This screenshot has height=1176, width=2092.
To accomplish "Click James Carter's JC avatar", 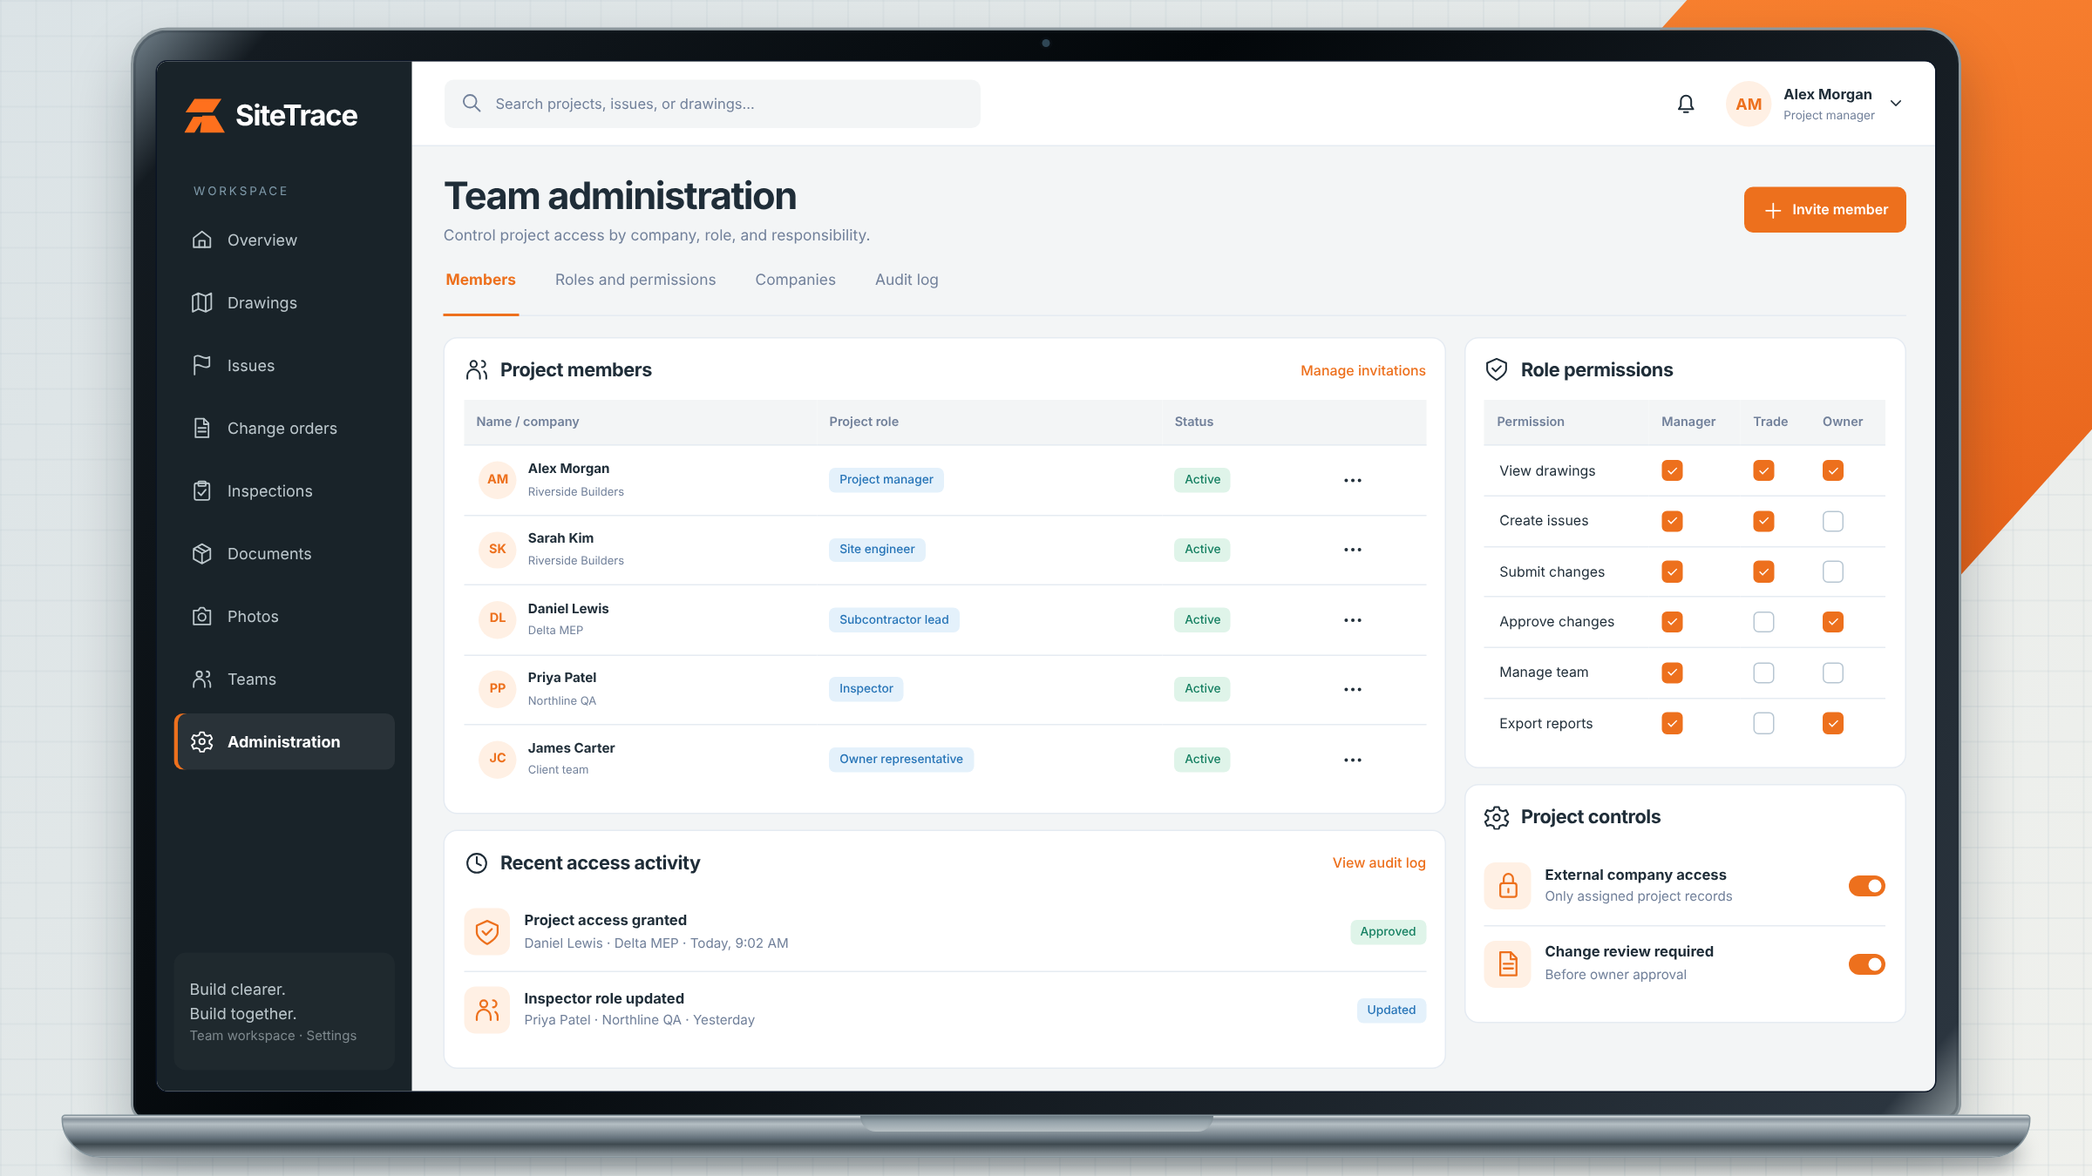I will [x=498, y=758].
